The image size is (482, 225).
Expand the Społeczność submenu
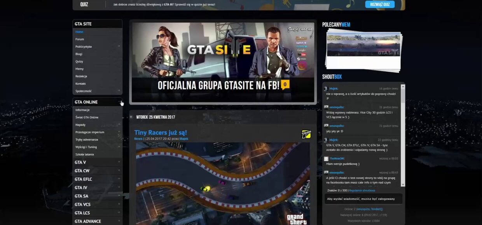[119, 91]
